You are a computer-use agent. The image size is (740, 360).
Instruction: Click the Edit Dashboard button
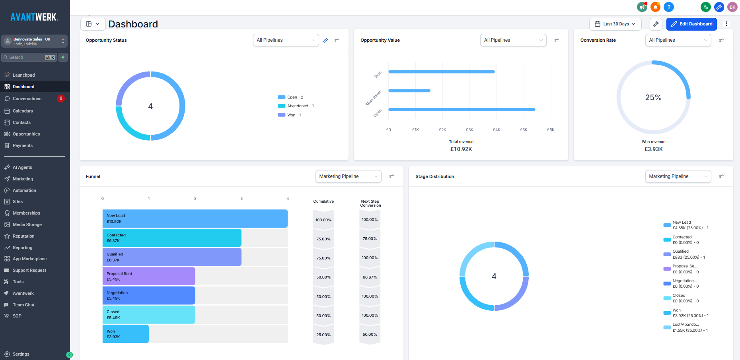(691, 24)
